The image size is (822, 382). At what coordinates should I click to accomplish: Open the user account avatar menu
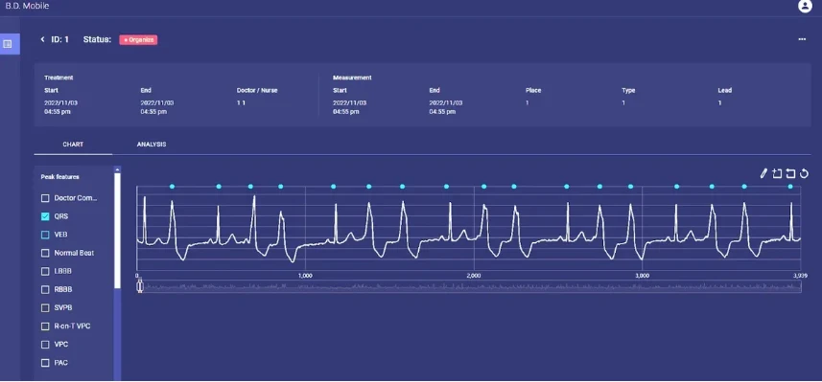(804, 7)
